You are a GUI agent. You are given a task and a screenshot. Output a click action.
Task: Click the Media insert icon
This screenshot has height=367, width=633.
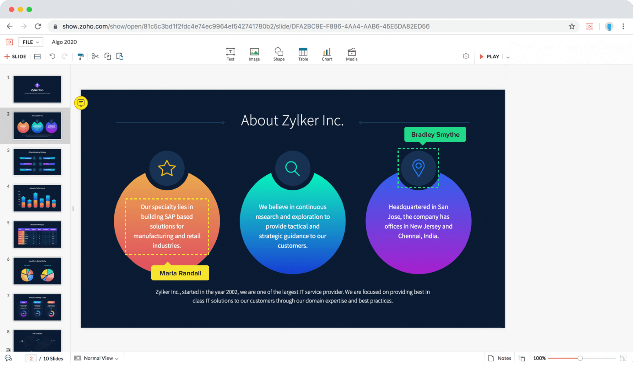pyautogui.click(x=351, y=54)
